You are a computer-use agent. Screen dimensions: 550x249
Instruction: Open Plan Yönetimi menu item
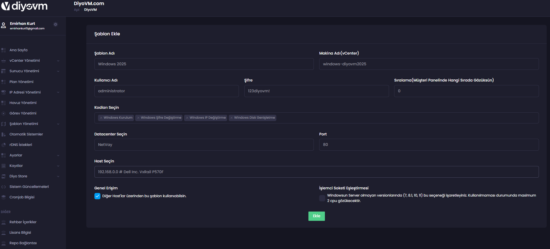coord(21,82)
